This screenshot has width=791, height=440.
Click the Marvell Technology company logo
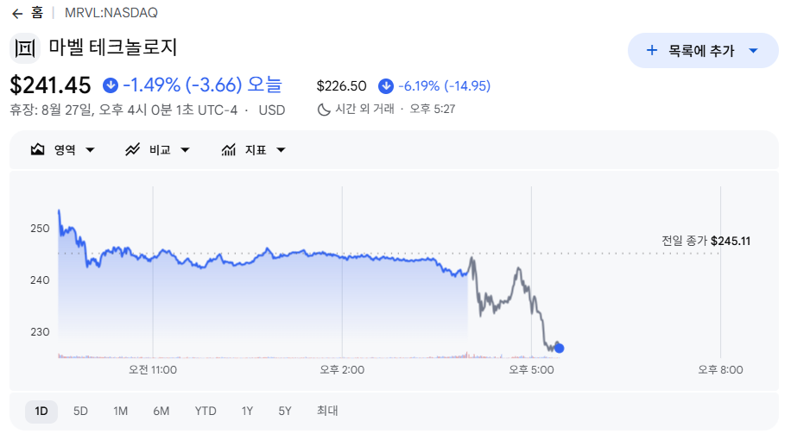[x=25, y=48]
